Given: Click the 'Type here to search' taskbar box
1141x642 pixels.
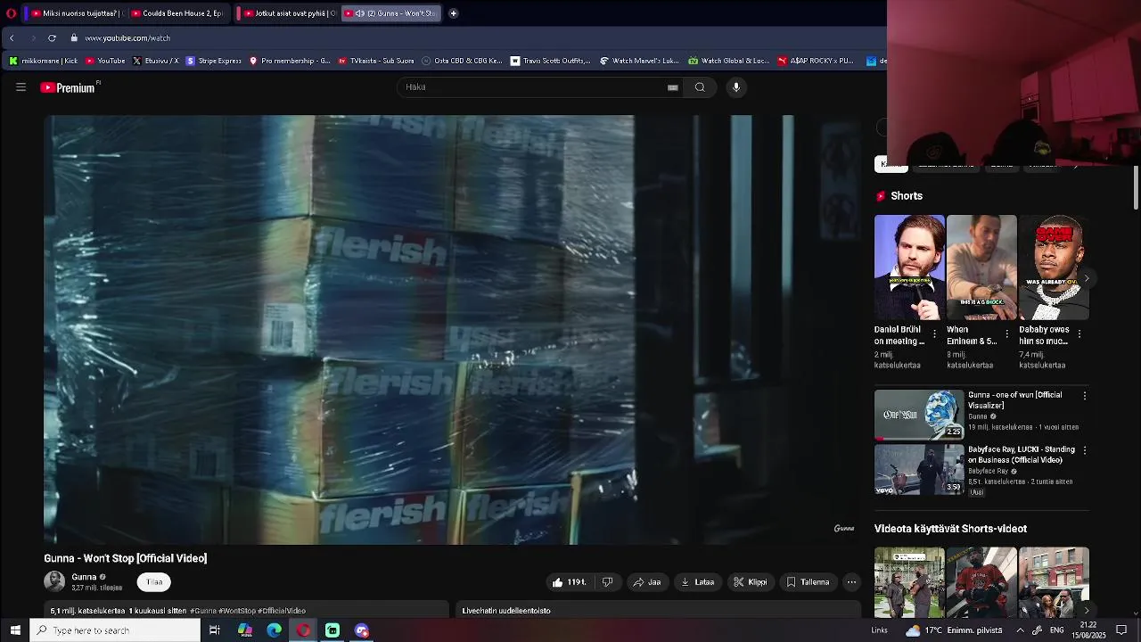Looking at the screenshot, I should pos(115,630).
